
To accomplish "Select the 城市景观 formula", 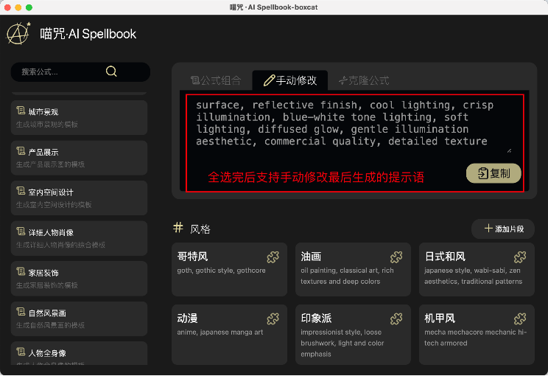I will click(x=79, y=117).
